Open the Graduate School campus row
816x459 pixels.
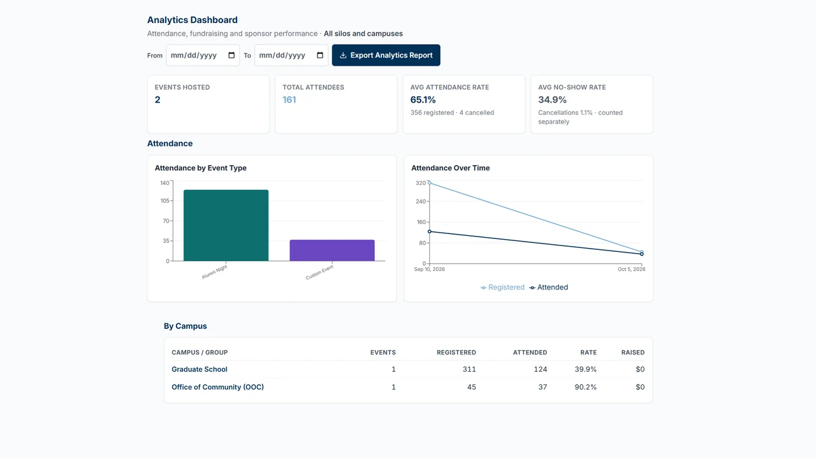tap(408, 369)
